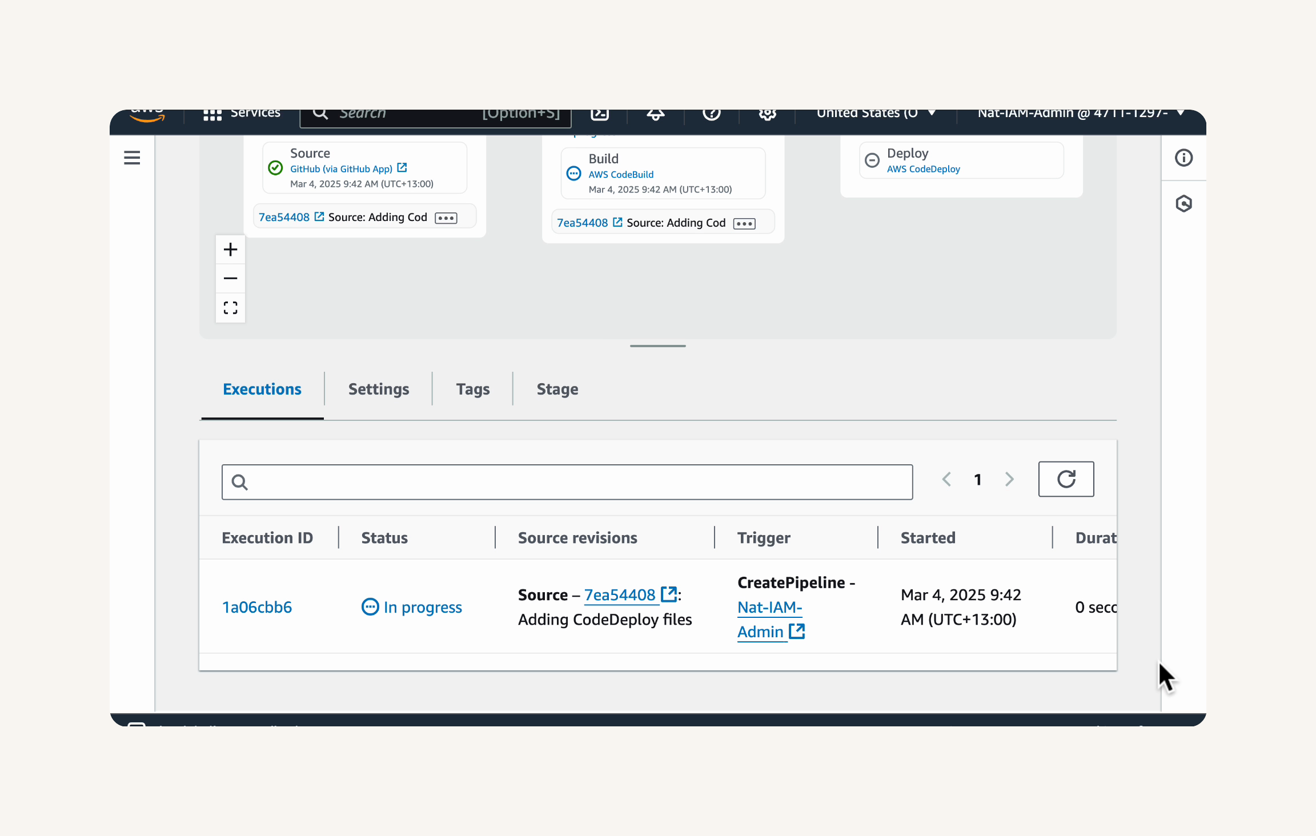The image size is (1316, 836).
Task: Switch to the Stage tab
Action: click(x=557, y=389)
